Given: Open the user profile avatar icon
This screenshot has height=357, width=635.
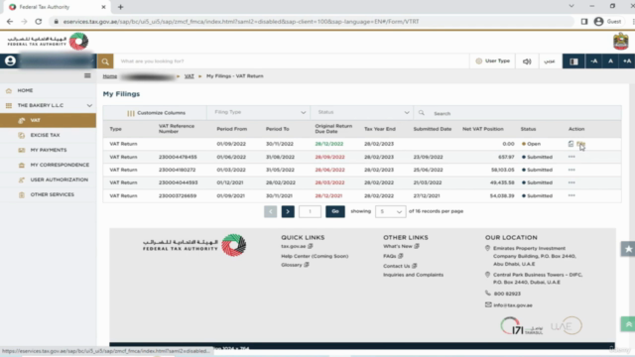Looking at the screenshot, I should coord(10,61).
